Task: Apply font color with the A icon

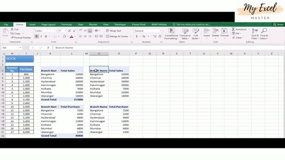Action: pyautogui.click(x=71, y=36)
